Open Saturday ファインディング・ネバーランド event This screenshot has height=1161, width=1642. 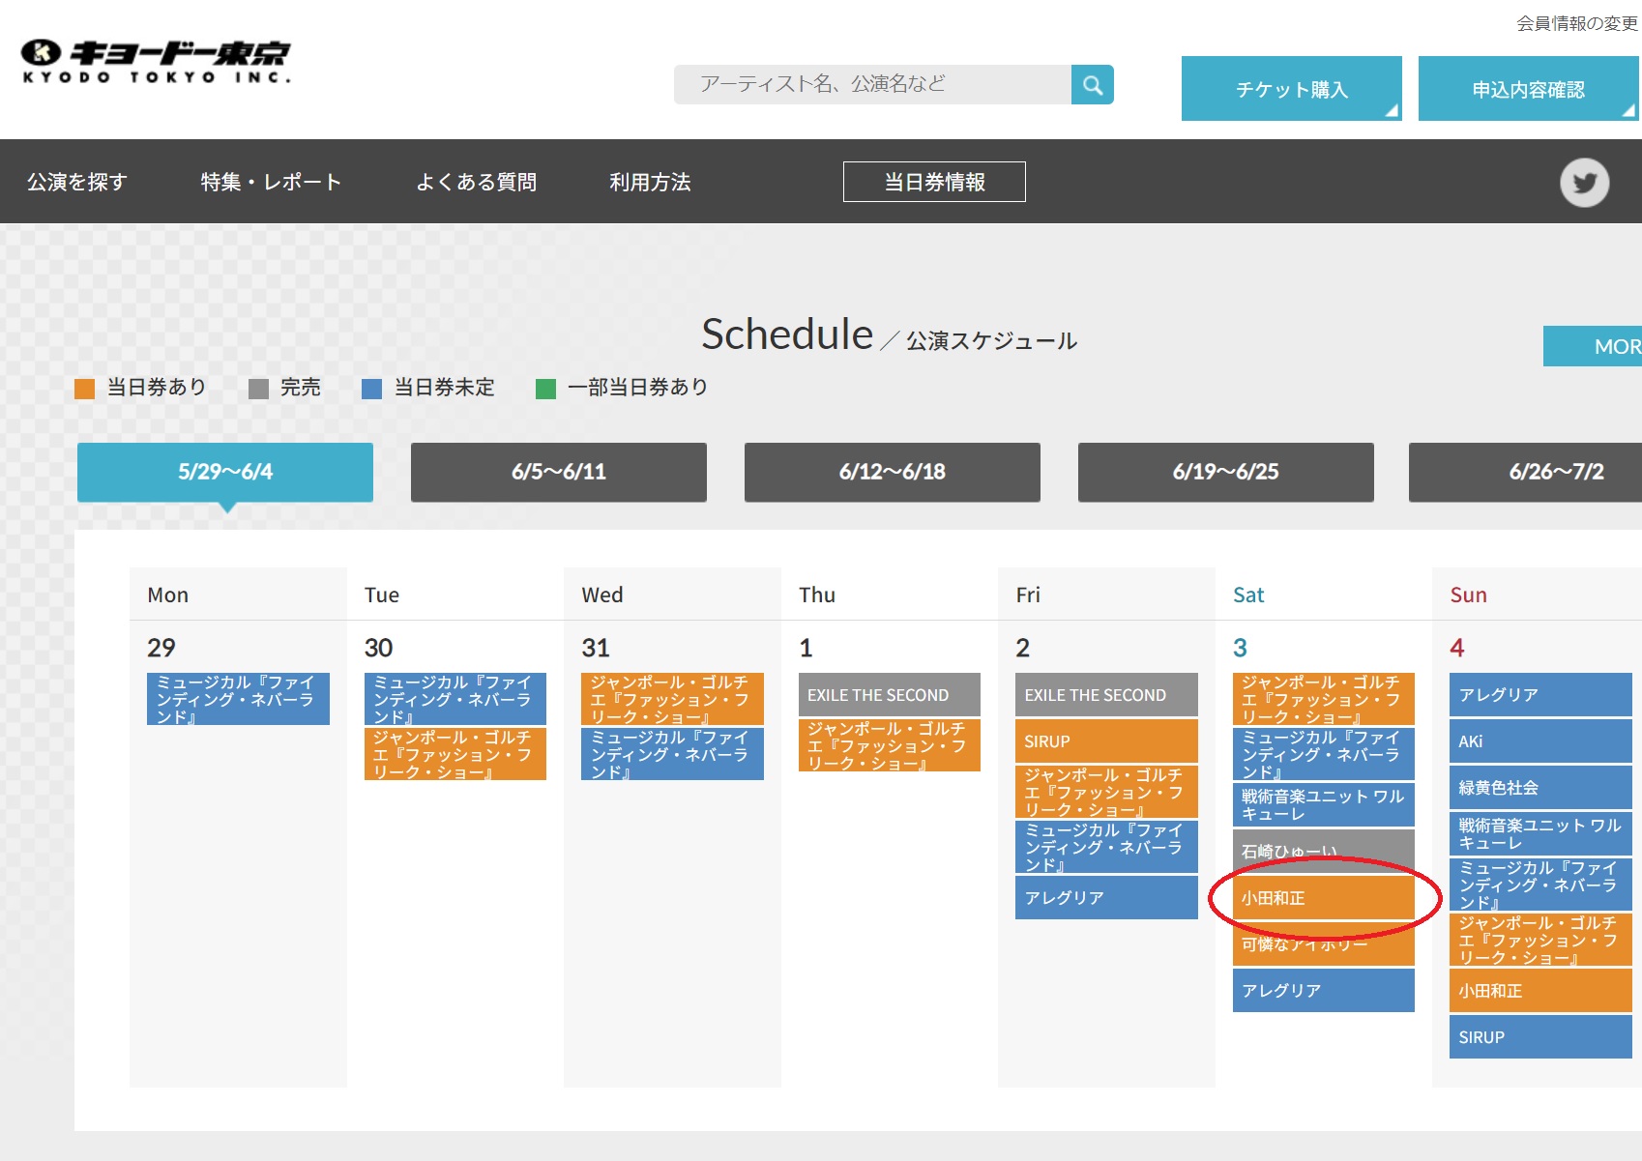tap(1324, 754)
